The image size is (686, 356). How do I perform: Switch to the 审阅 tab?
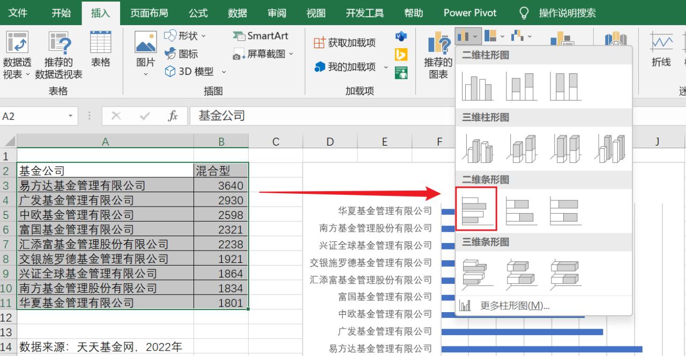pos(277,12)
